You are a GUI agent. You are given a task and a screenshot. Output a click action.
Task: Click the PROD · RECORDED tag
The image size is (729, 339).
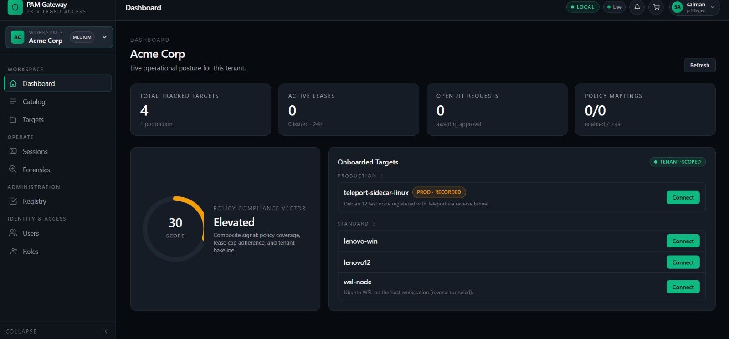tap(439, 192)
